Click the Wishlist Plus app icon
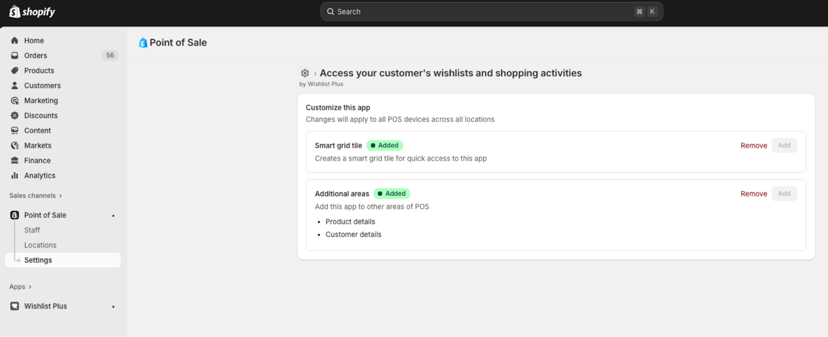The image size is (828, 337). pyautogui.click(x=14, y=306)
